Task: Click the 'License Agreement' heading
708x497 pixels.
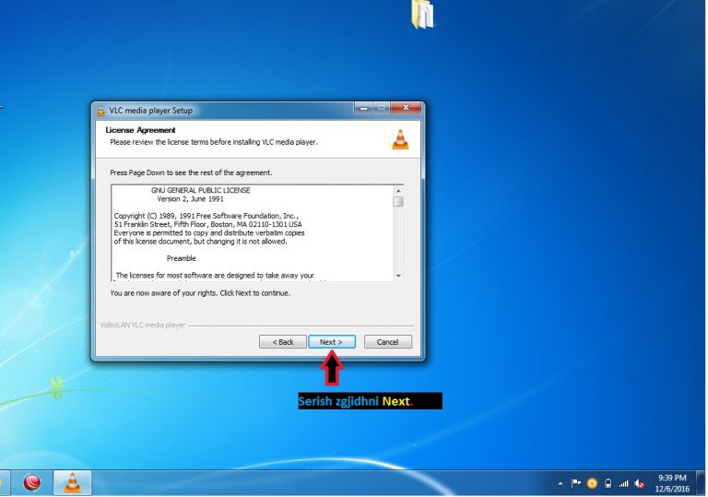Action: 140,130
